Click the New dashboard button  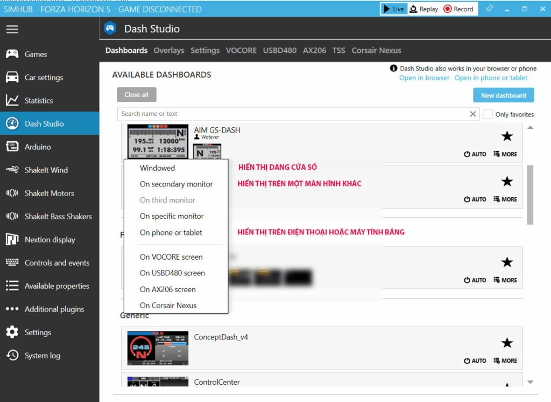503,95
